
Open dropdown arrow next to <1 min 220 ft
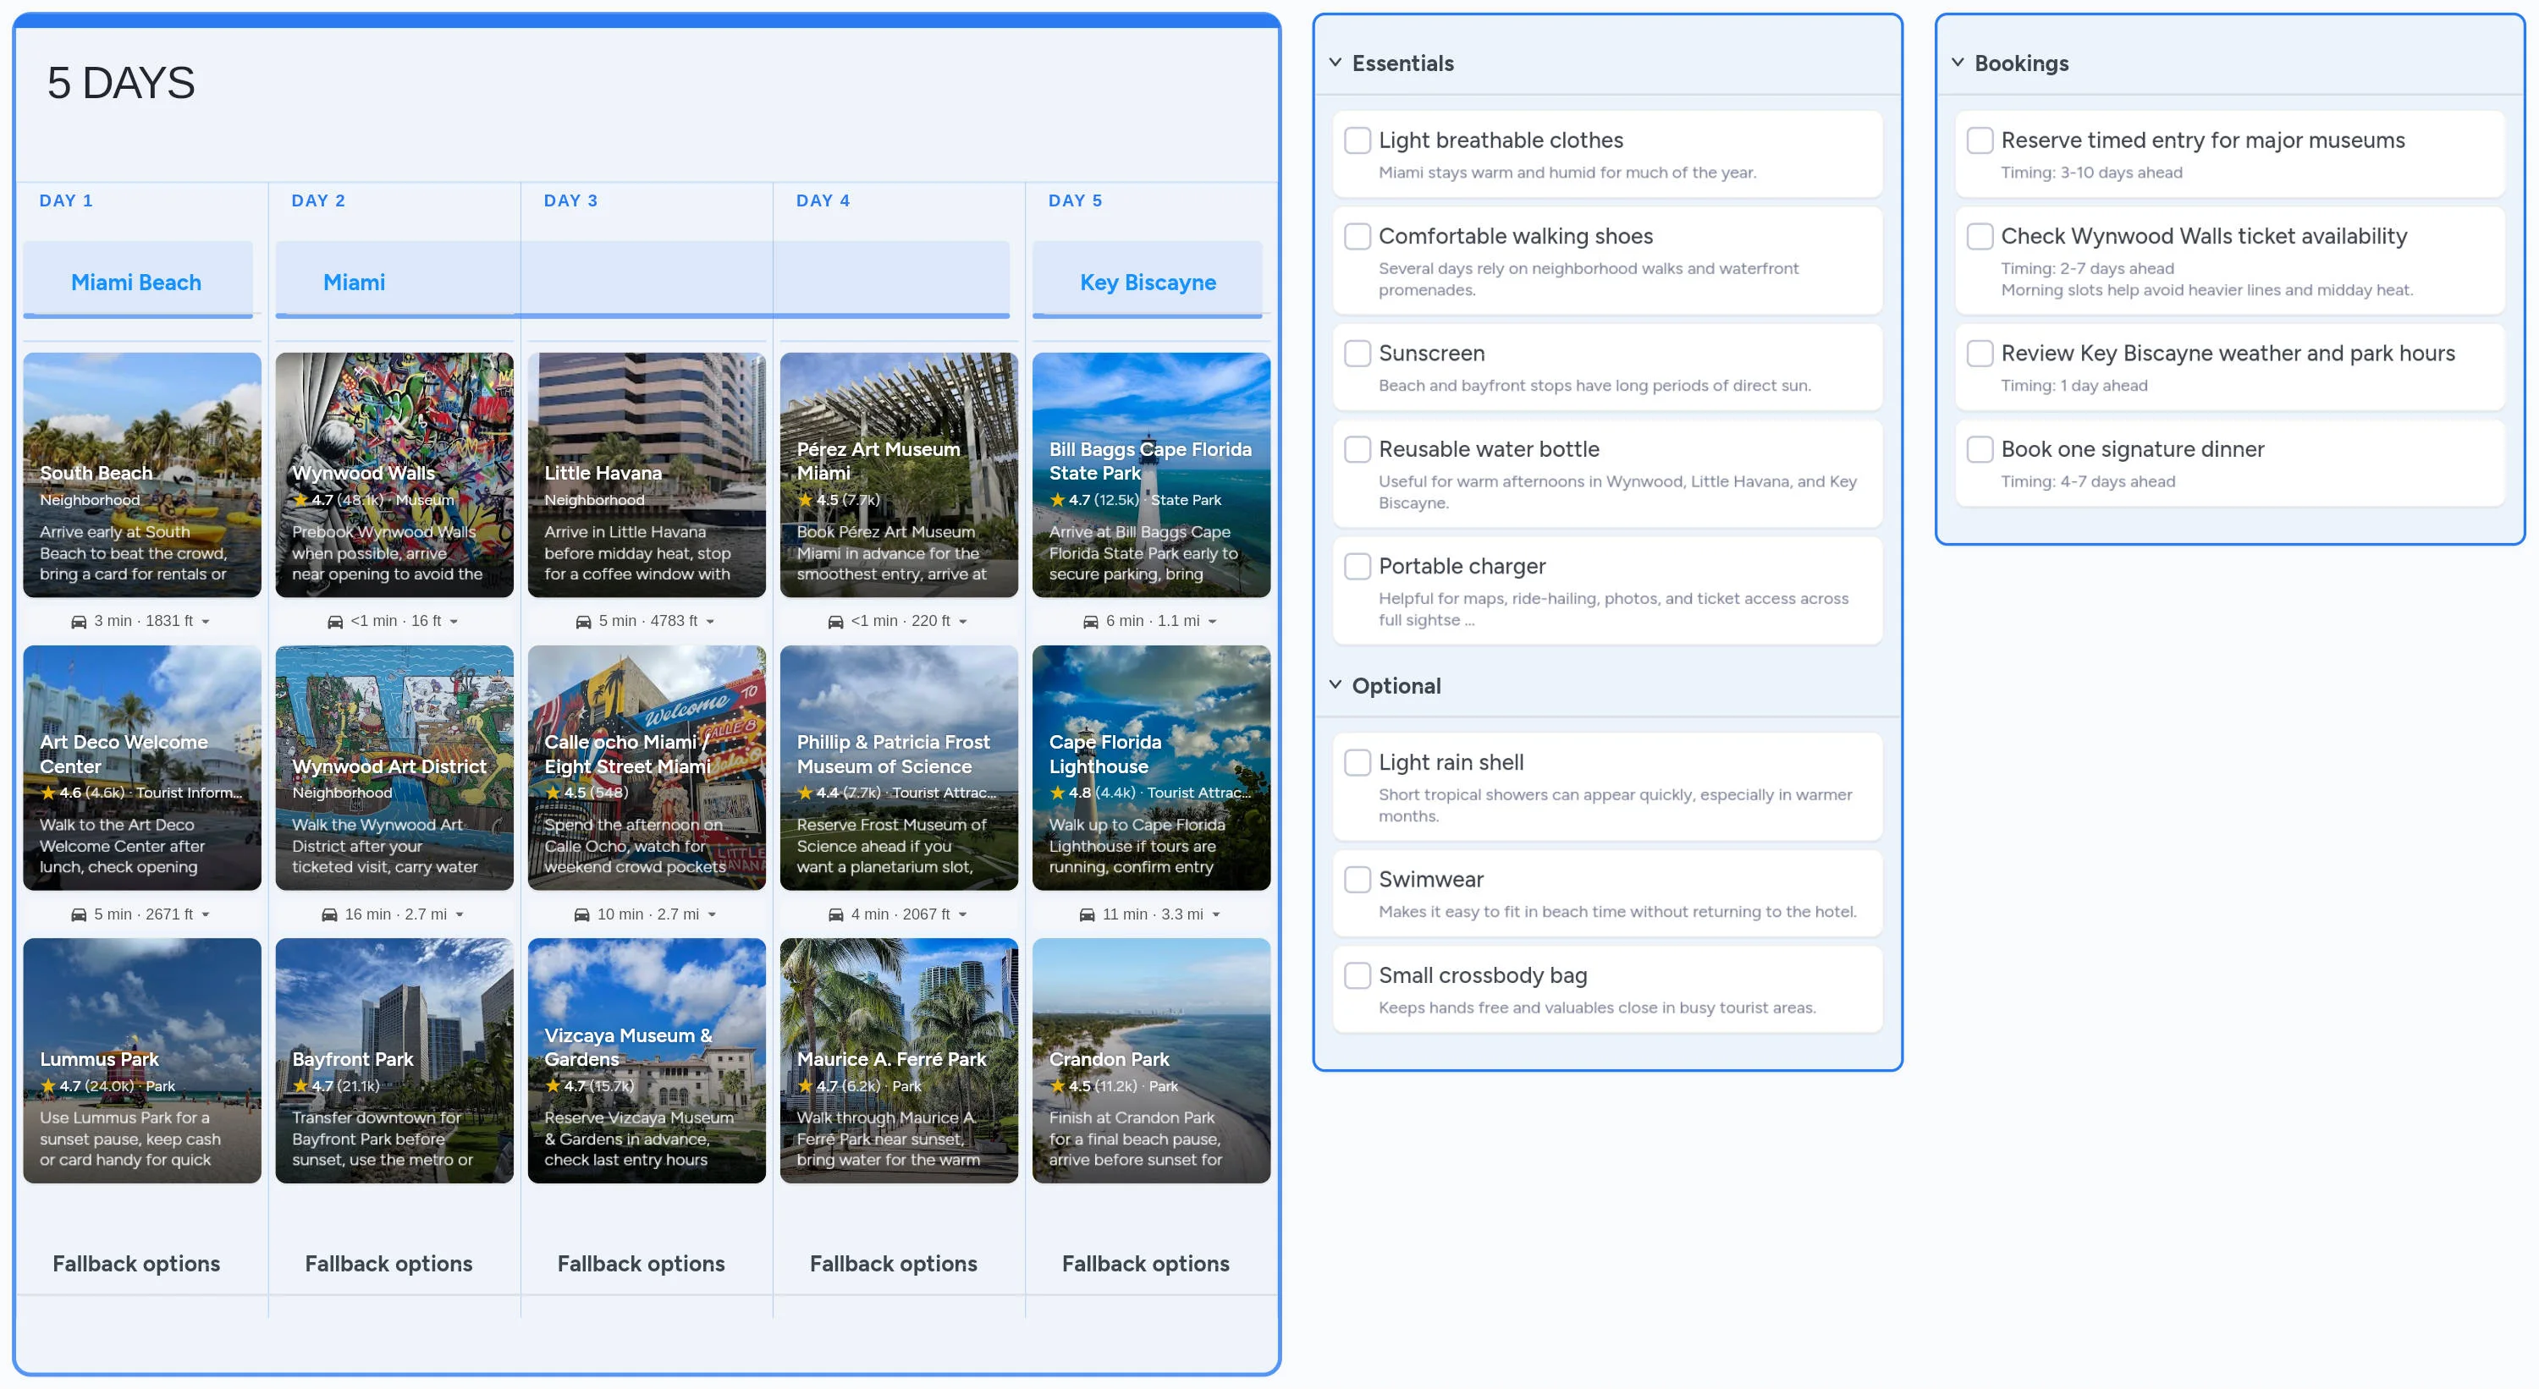tap(963, 622)
